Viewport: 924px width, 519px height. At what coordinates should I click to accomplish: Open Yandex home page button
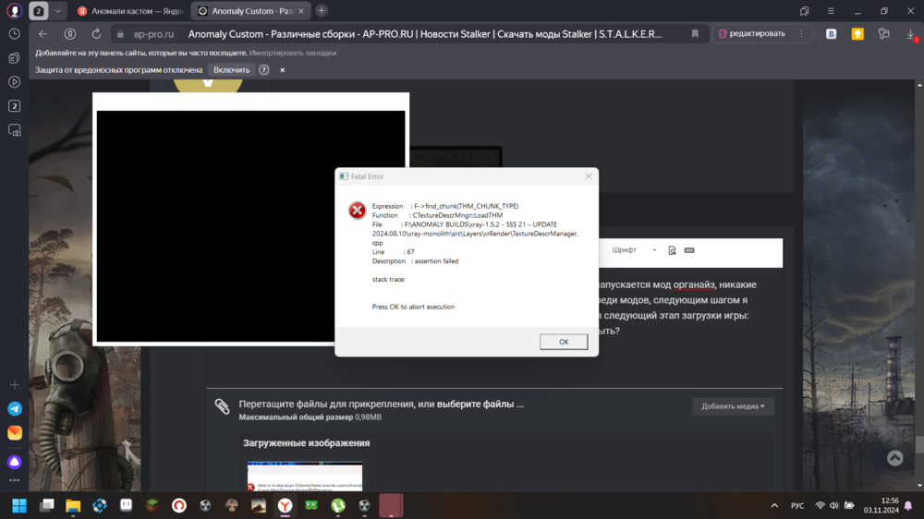(70, 33)
